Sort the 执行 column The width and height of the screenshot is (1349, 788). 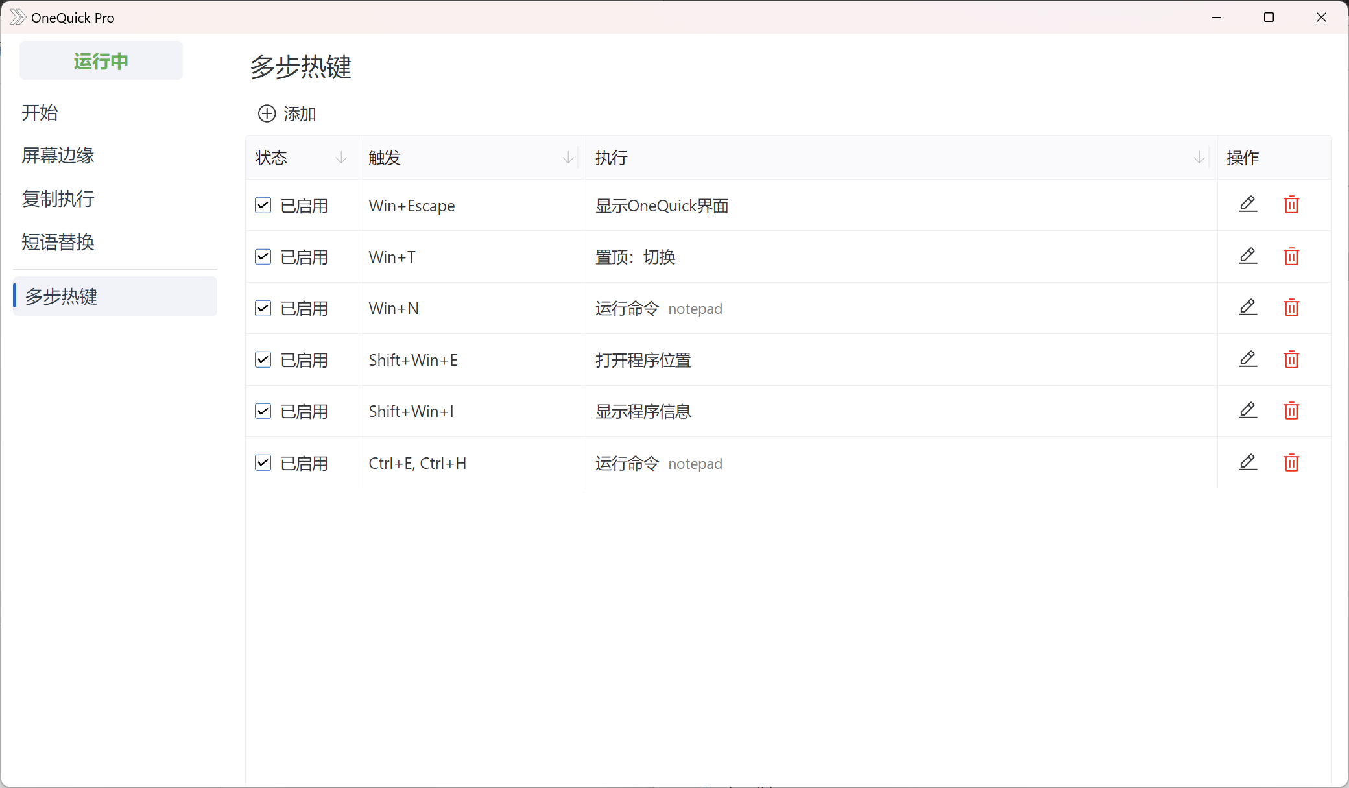click(1199, 157)
